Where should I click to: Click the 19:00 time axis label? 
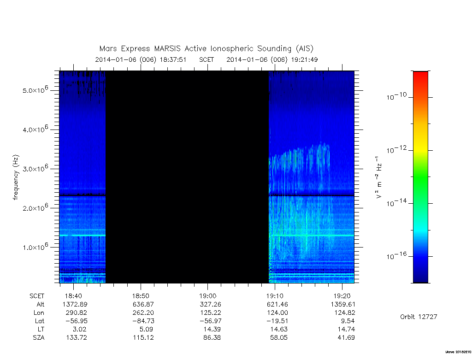[208, 296]
